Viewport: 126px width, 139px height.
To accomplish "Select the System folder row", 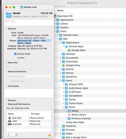I will tap(90, 28).
